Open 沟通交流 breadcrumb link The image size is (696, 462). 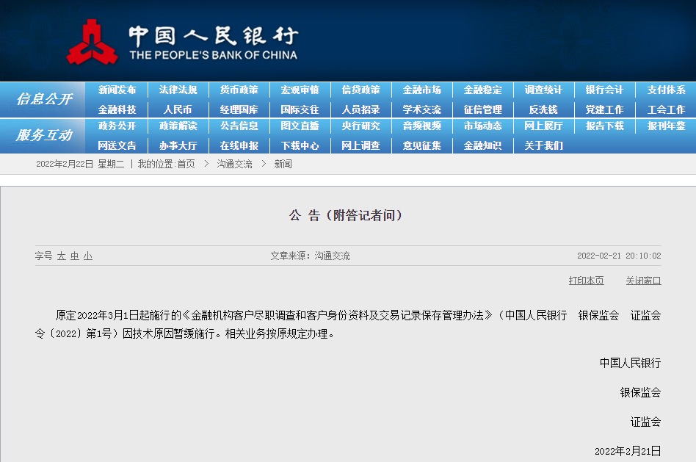(234, 165)
